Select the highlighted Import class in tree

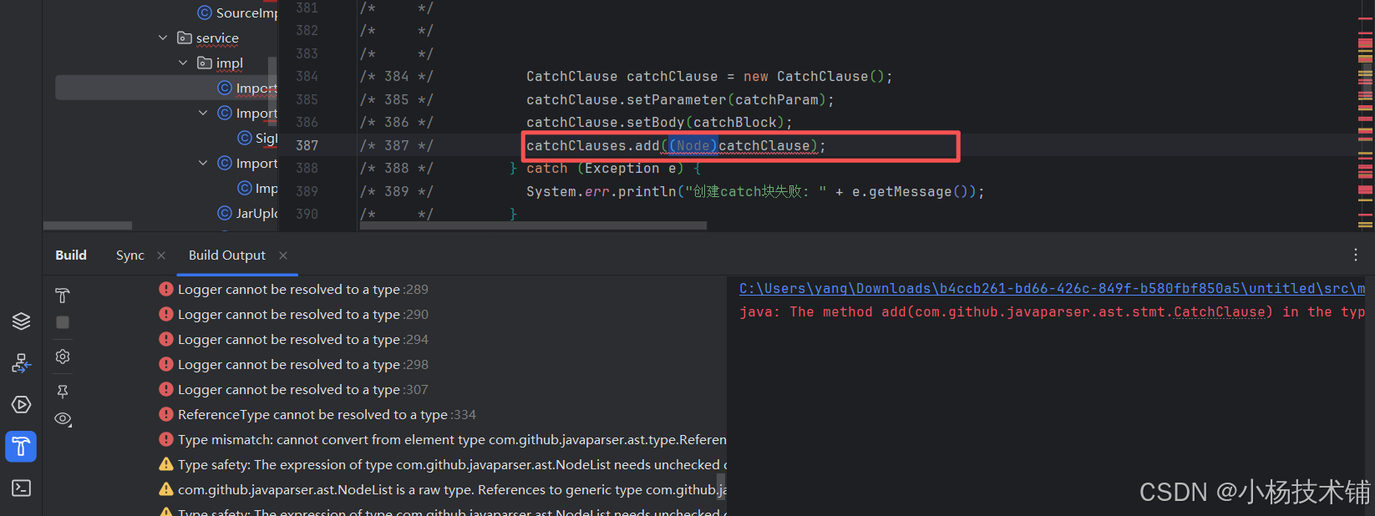click(x=166, y=88)
